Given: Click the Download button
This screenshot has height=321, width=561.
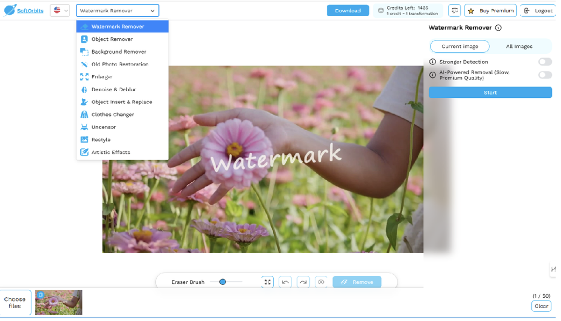Looking at the screenshot, I should click(x=348, y=11).
